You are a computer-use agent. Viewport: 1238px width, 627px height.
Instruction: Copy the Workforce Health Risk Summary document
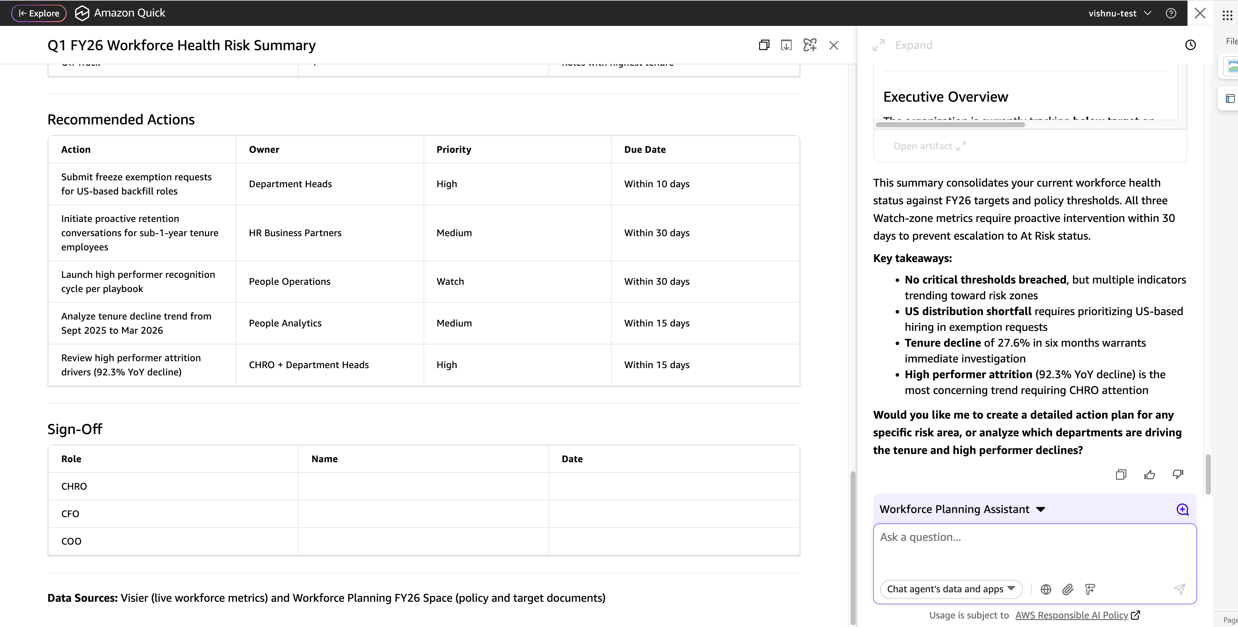764,45
